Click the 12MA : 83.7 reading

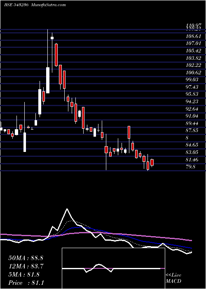tap(26, 266)
